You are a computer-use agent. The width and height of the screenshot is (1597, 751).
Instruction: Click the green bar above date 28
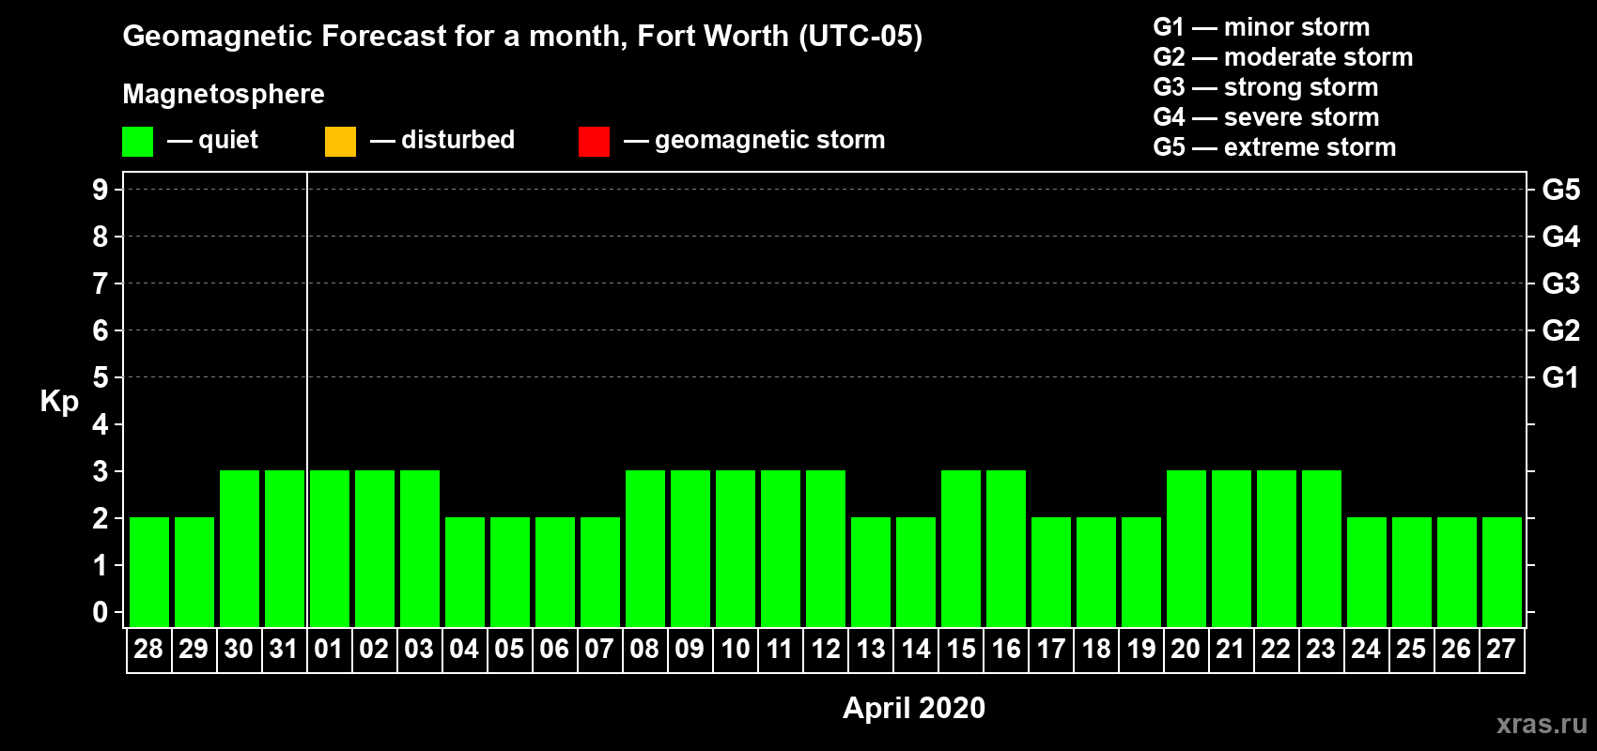pos(149,572)
